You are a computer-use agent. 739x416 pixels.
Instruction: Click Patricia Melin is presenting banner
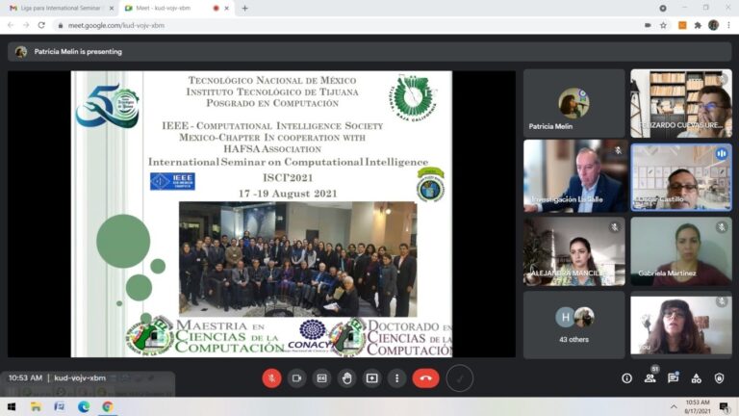click(x=369, y=52)
